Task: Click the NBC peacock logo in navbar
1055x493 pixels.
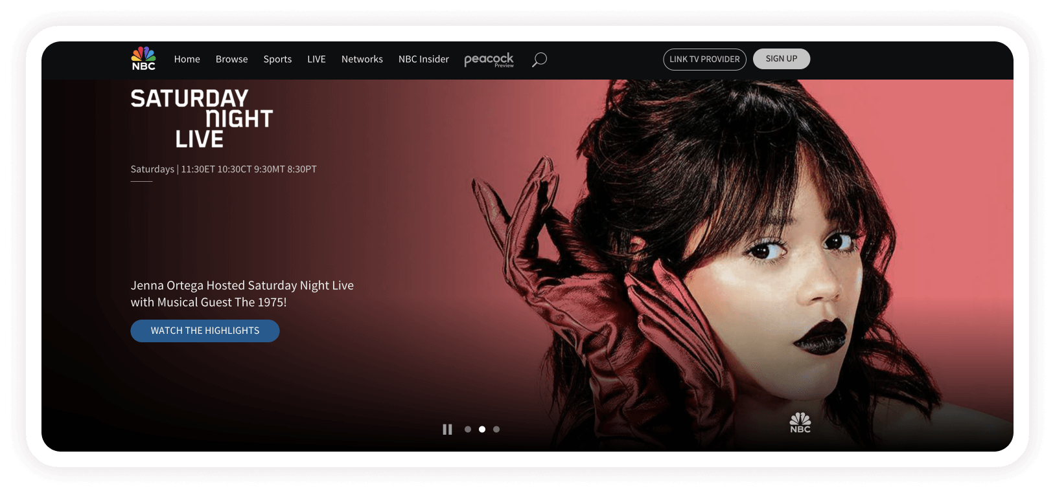Action: pyautogui.click(x=144, y=59)
